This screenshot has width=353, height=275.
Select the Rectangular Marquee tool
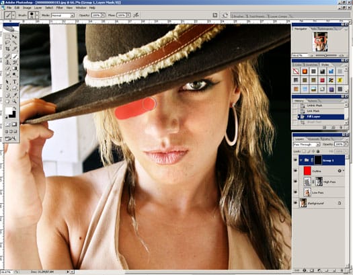point(7,37)
